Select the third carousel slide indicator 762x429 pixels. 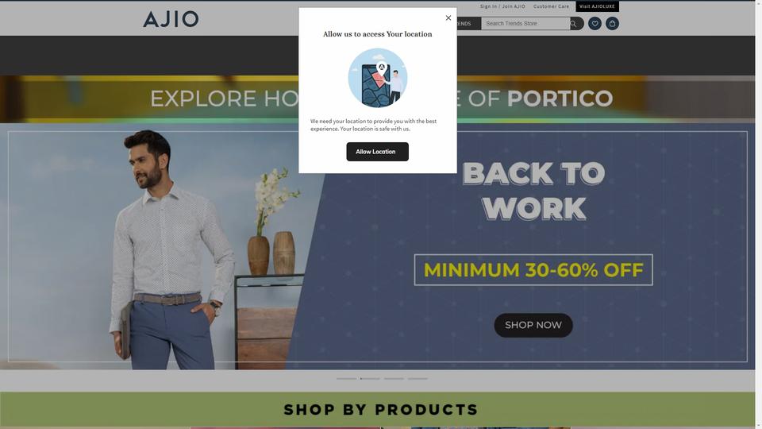(394, 378)
